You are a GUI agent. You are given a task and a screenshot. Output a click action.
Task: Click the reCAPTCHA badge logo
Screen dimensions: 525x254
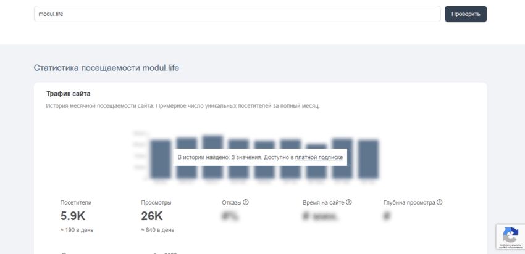coord(510,235)
